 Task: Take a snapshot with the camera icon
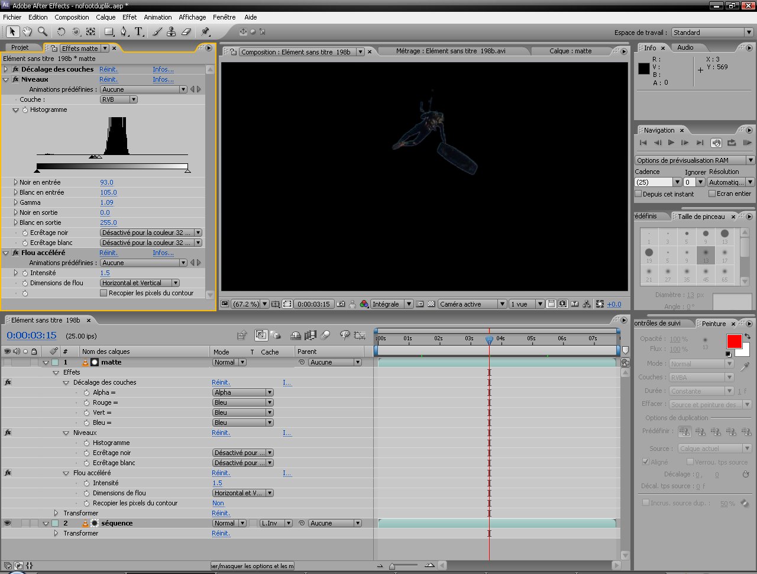pyautogui.click(x=341, y=304)
